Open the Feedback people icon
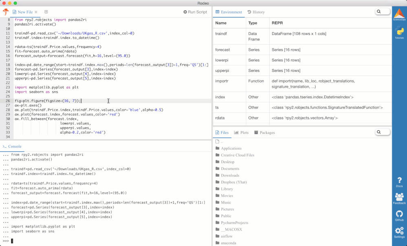The width and height of the screenshot is (407, 246). [x=399, y=199]
